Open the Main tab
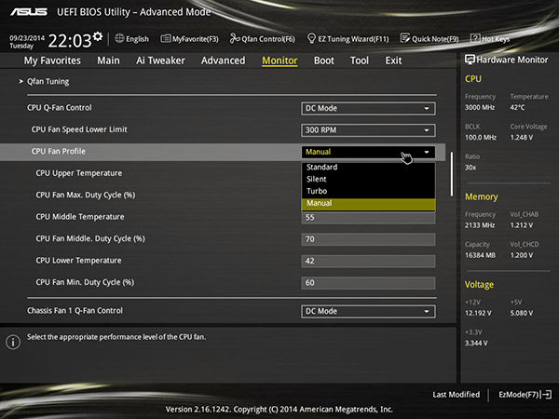The height and width of the screenshot is (419, 559). click(x=108, y=61)
